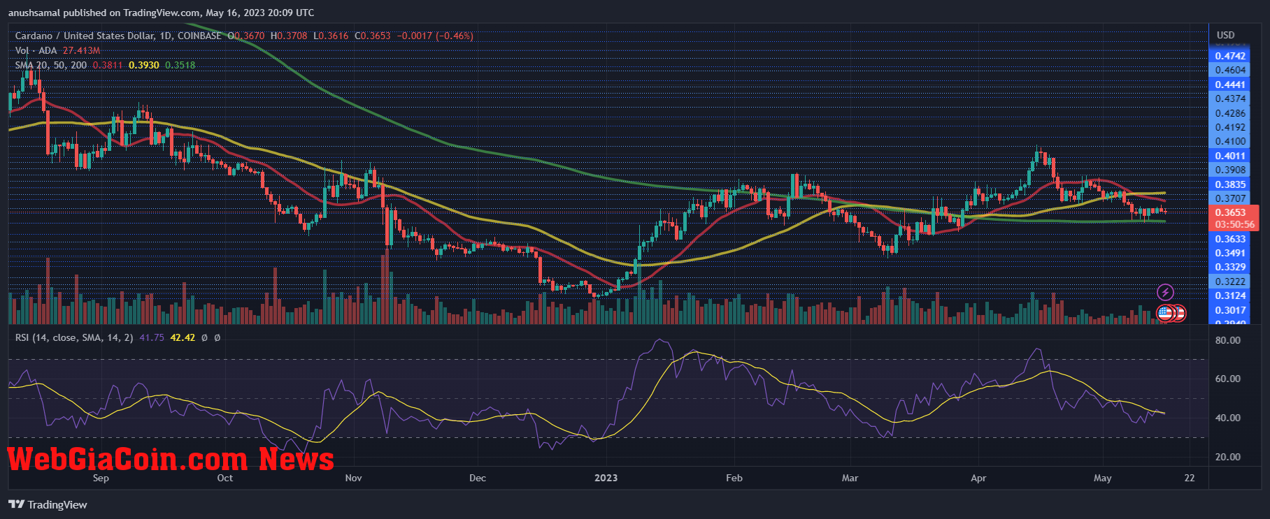
Task: Click the Sep label on time axis
Action: pos(101,478)
